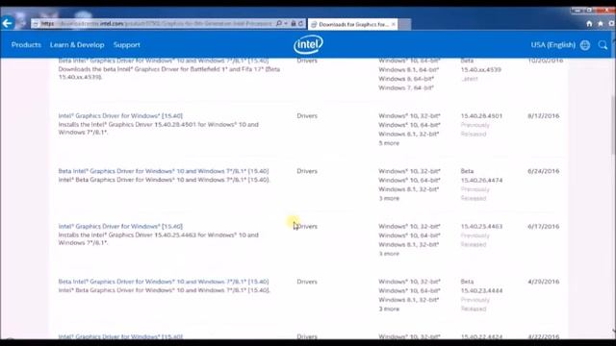Go back using the browser back arrow
Viewport: 616px width, 346px height.
pos(7,23)
